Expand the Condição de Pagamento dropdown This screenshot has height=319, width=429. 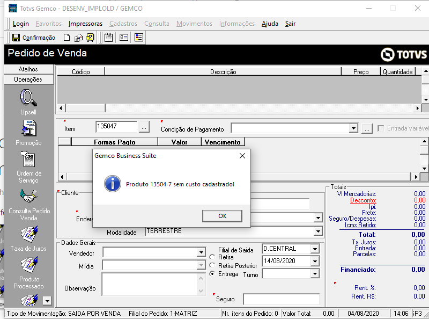pos(353,128)
